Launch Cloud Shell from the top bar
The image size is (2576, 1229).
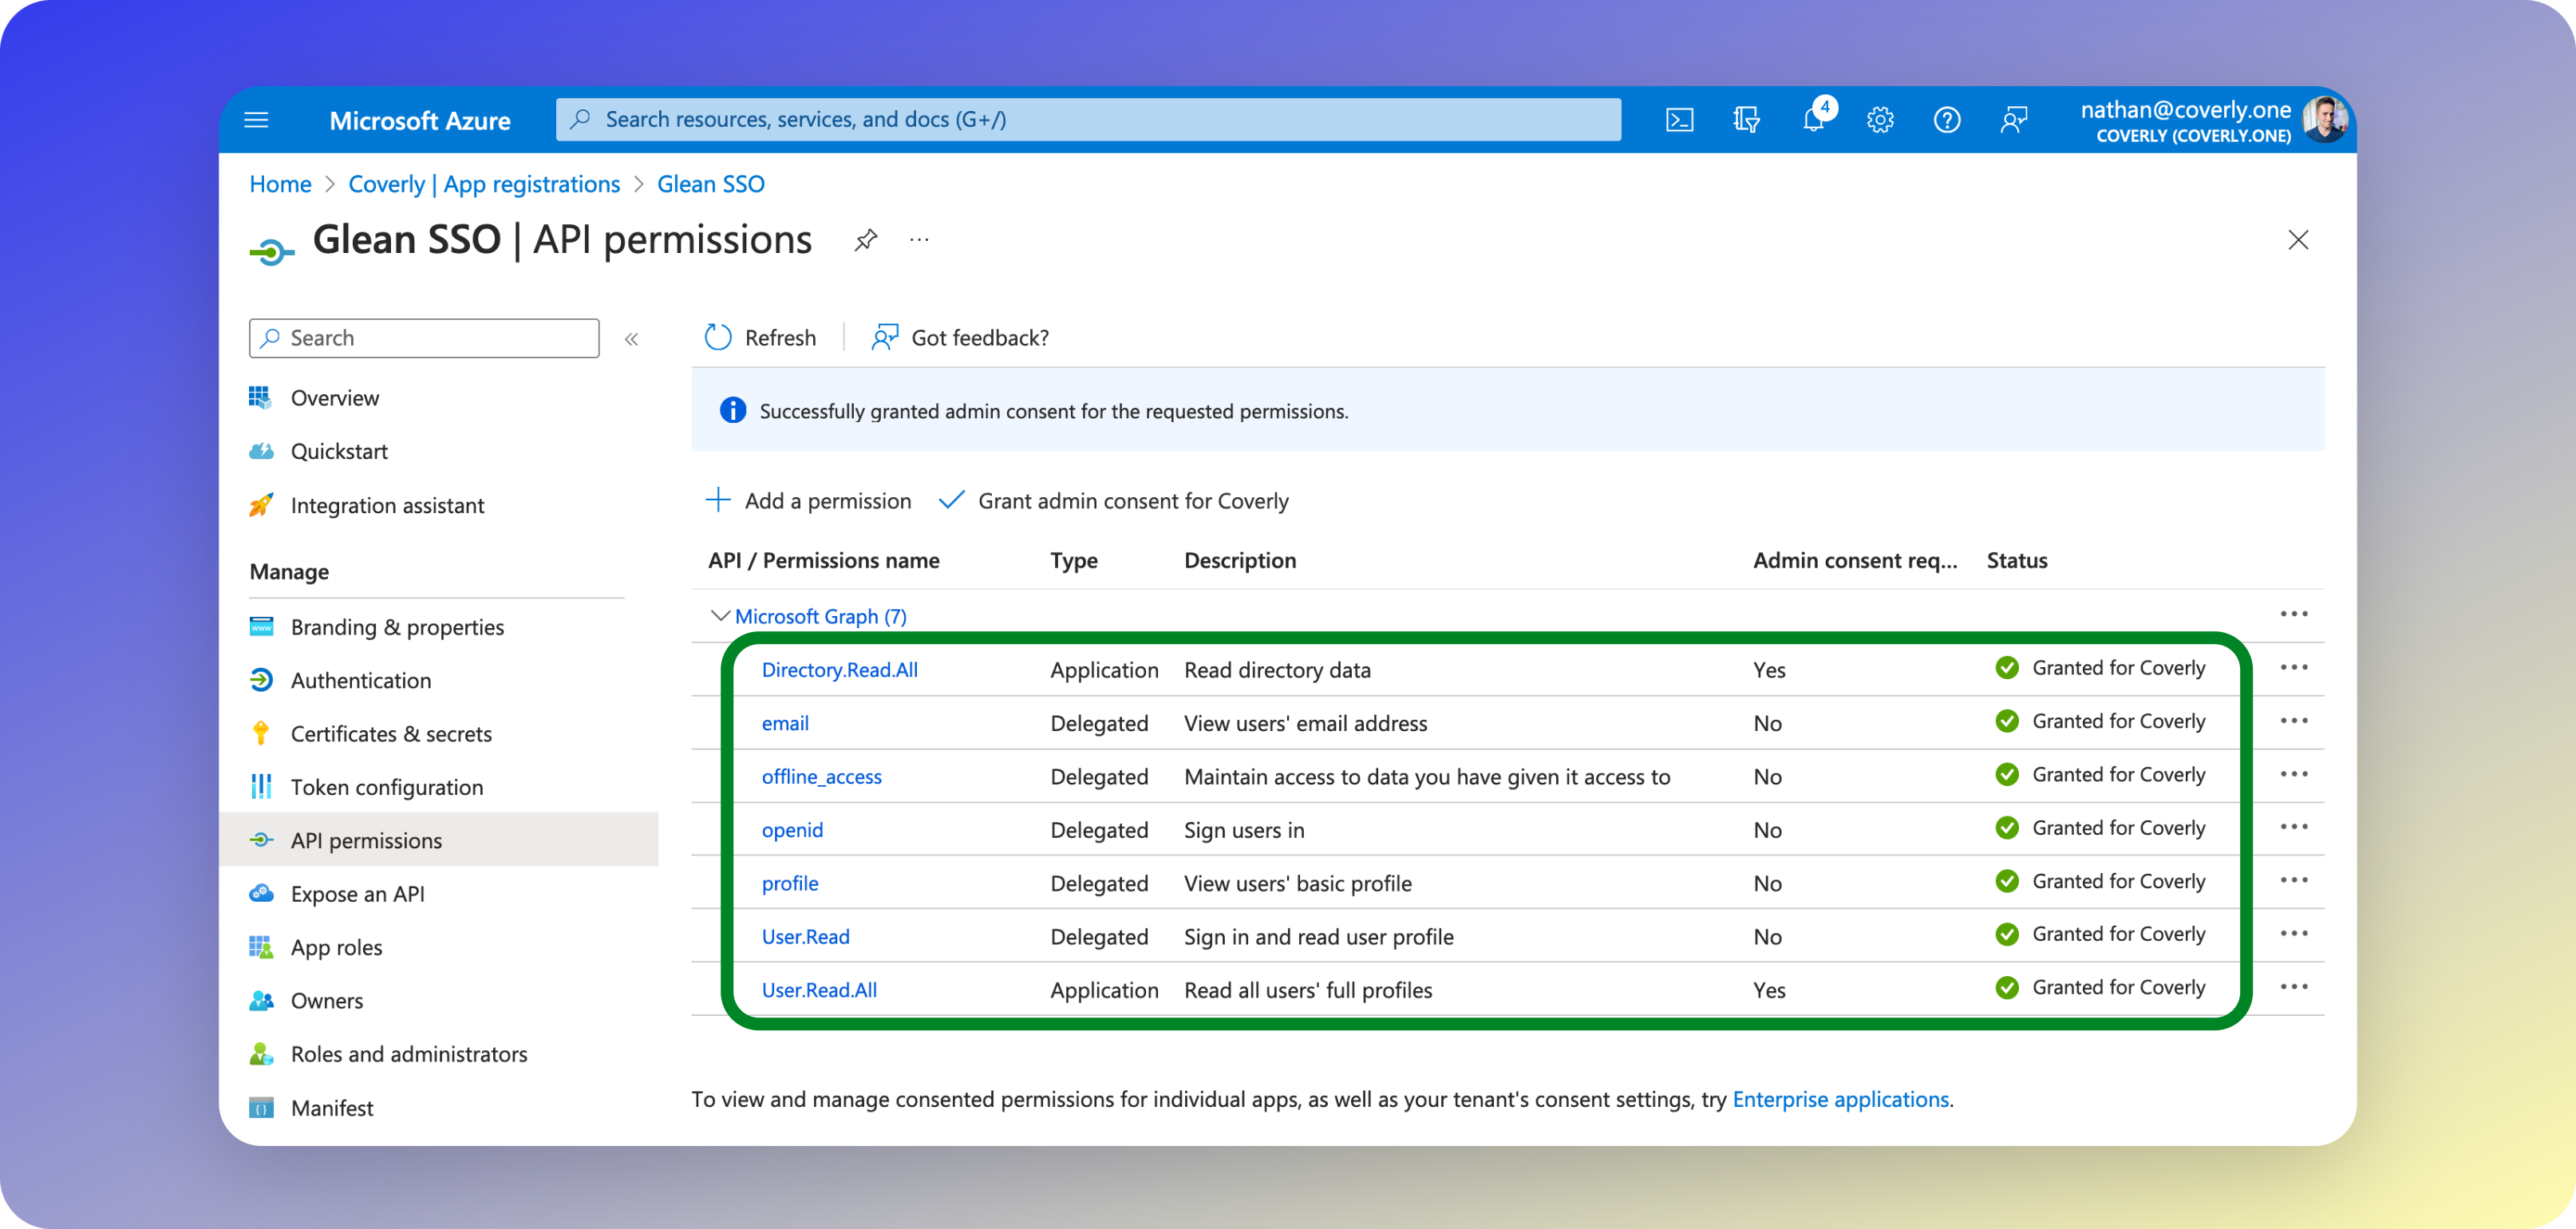point(1680,119)
